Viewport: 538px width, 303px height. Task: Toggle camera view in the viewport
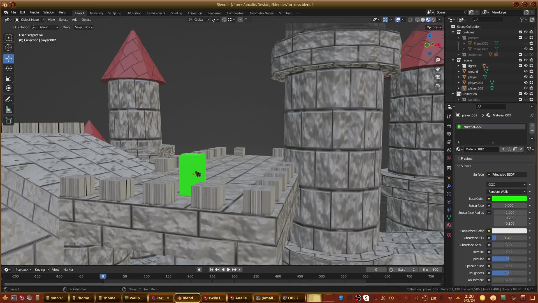438,77
